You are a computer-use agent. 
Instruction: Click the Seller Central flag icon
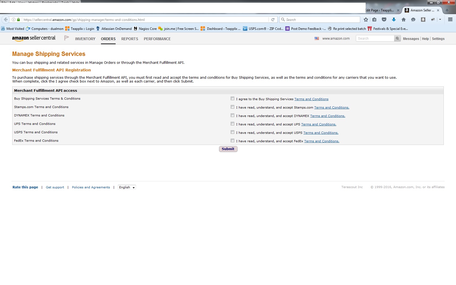[x=66, y=38]
